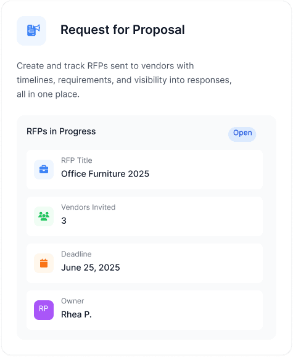
Task: Click the June 25, 2025 date
Action: point(91,268)
